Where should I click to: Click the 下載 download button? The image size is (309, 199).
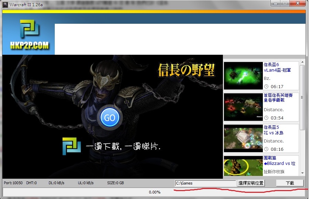tap(290, 183)
